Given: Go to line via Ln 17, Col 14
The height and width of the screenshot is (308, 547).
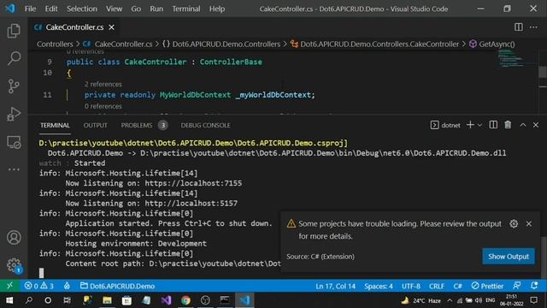Looking at the screenshot, I should click(x=335, y=286).
